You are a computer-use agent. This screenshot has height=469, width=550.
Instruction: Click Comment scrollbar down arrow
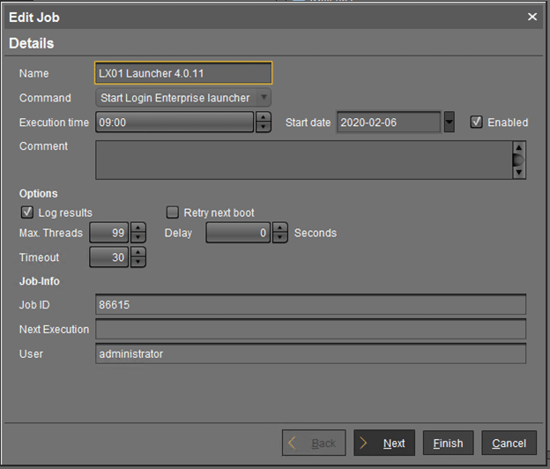tap(519, 173)
